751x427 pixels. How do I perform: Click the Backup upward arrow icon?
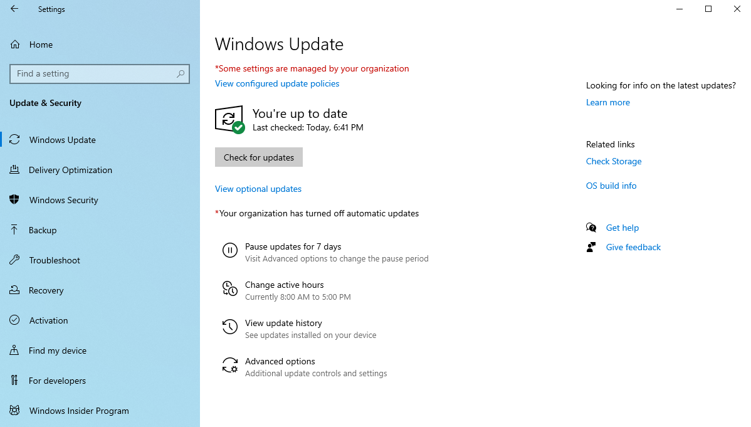(14, 229)
